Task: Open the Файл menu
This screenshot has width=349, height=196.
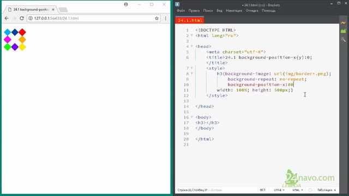Action: click(180, 10)
